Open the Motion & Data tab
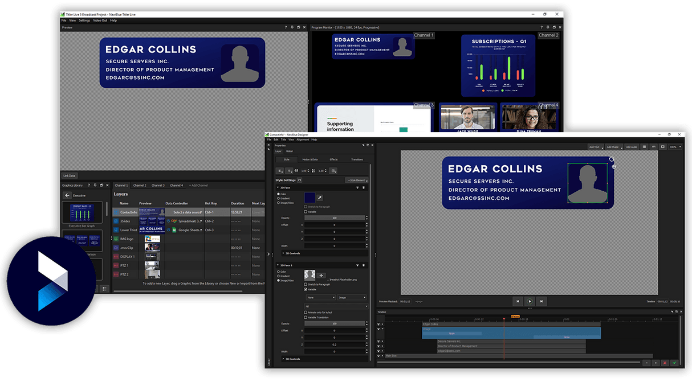 tap(310, 159)
